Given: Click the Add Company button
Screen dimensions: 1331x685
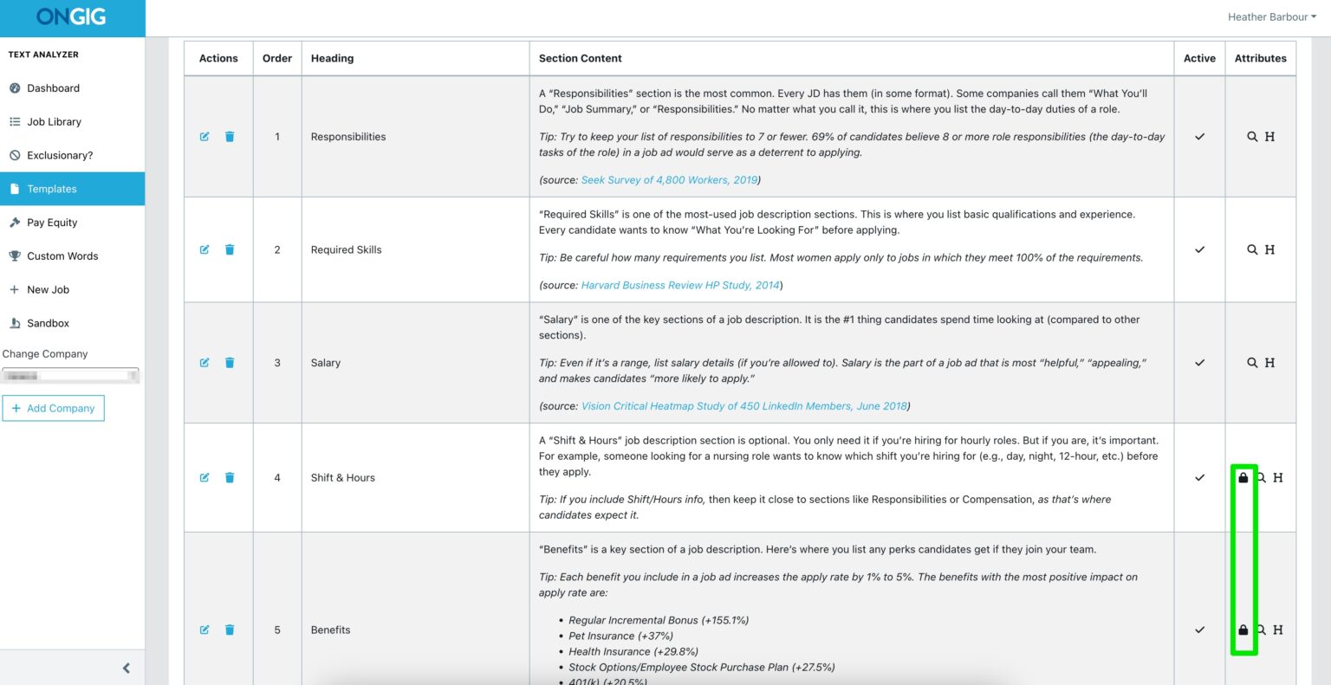Looking at the screenshot, I should click(54, 408).
